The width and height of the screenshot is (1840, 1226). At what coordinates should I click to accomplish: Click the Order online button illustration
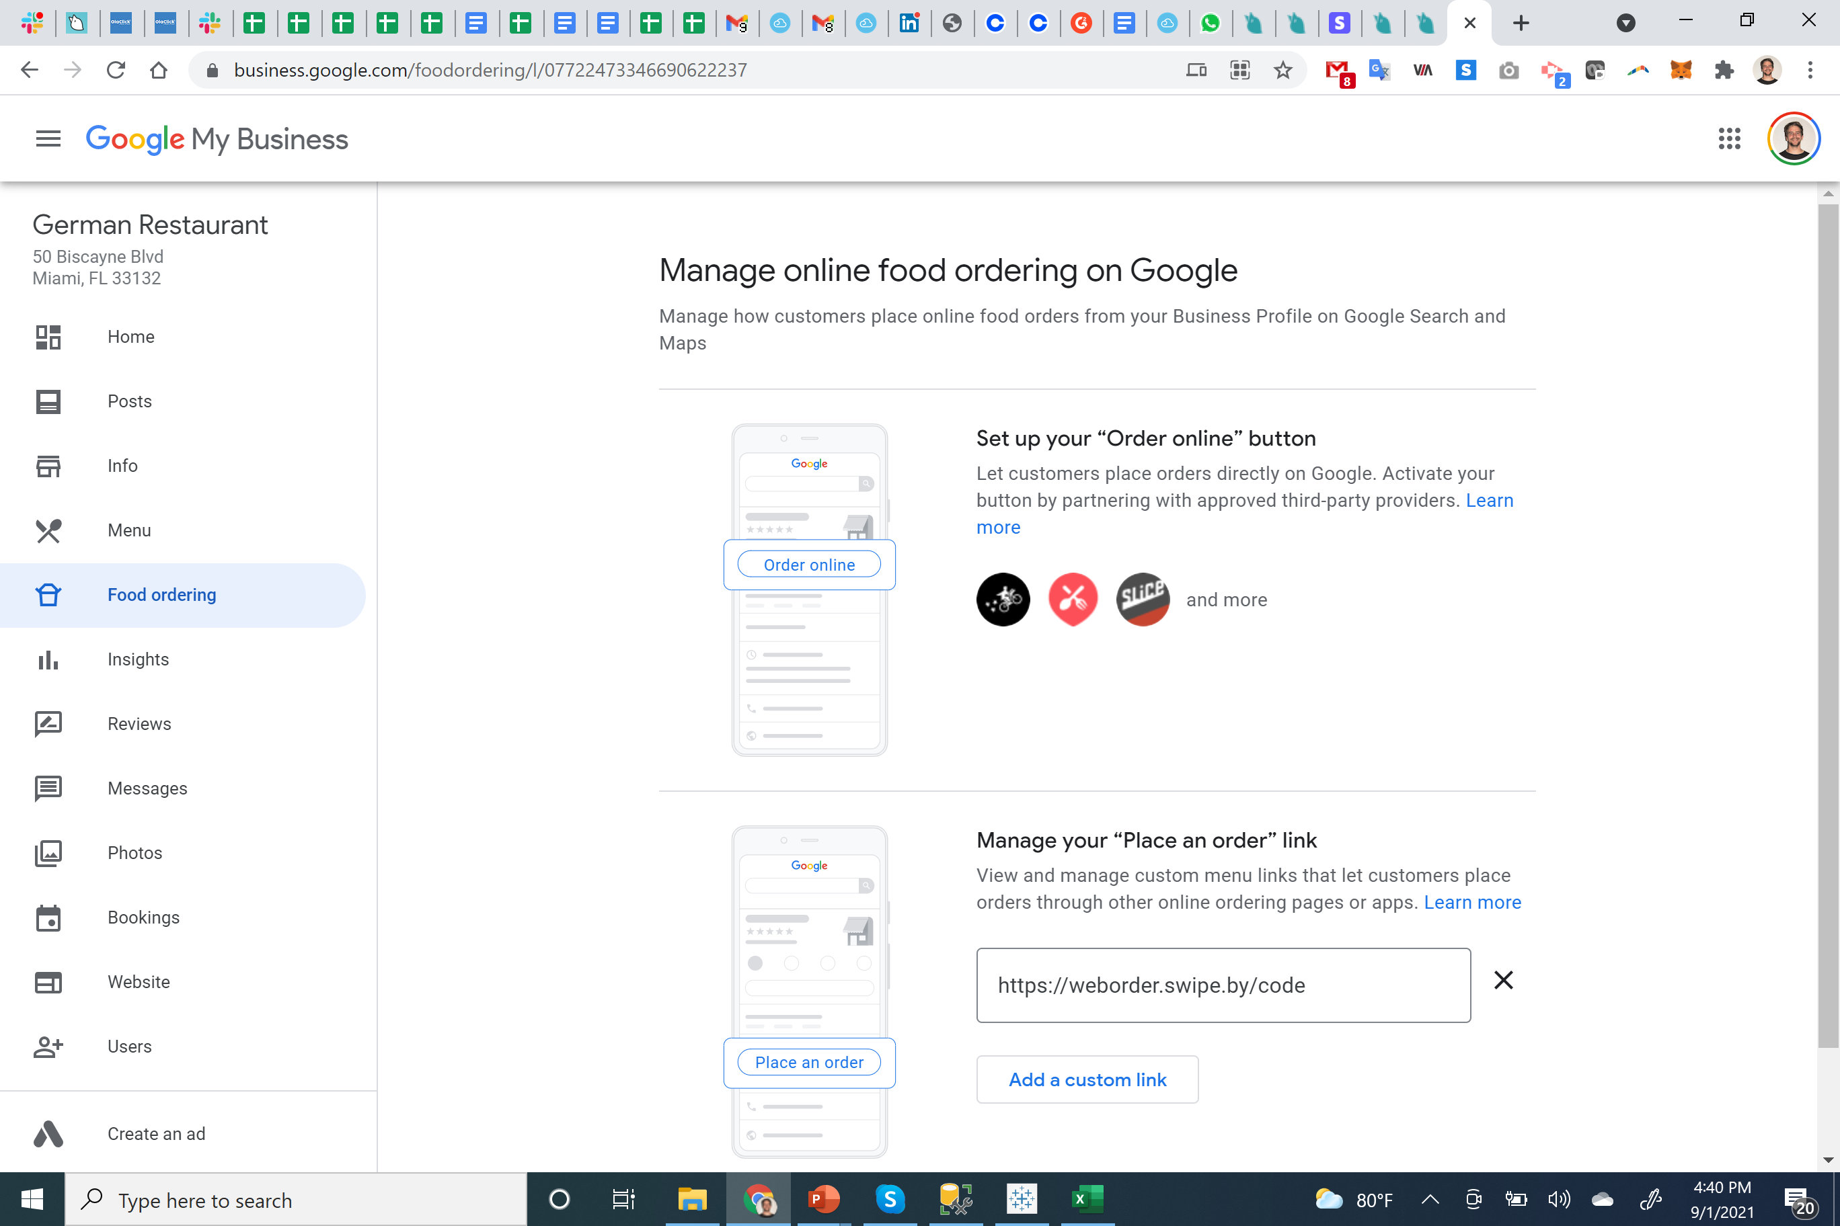tap(809, 565)
